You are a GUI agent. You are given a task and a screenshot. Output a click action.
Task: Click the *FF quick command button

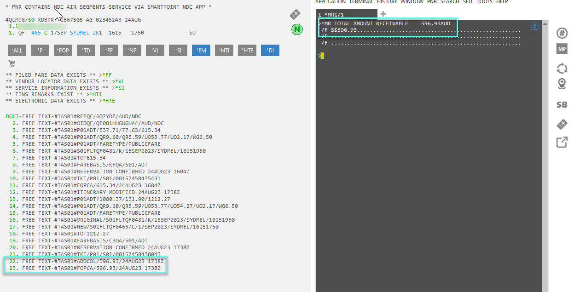[x=109, y=51]
